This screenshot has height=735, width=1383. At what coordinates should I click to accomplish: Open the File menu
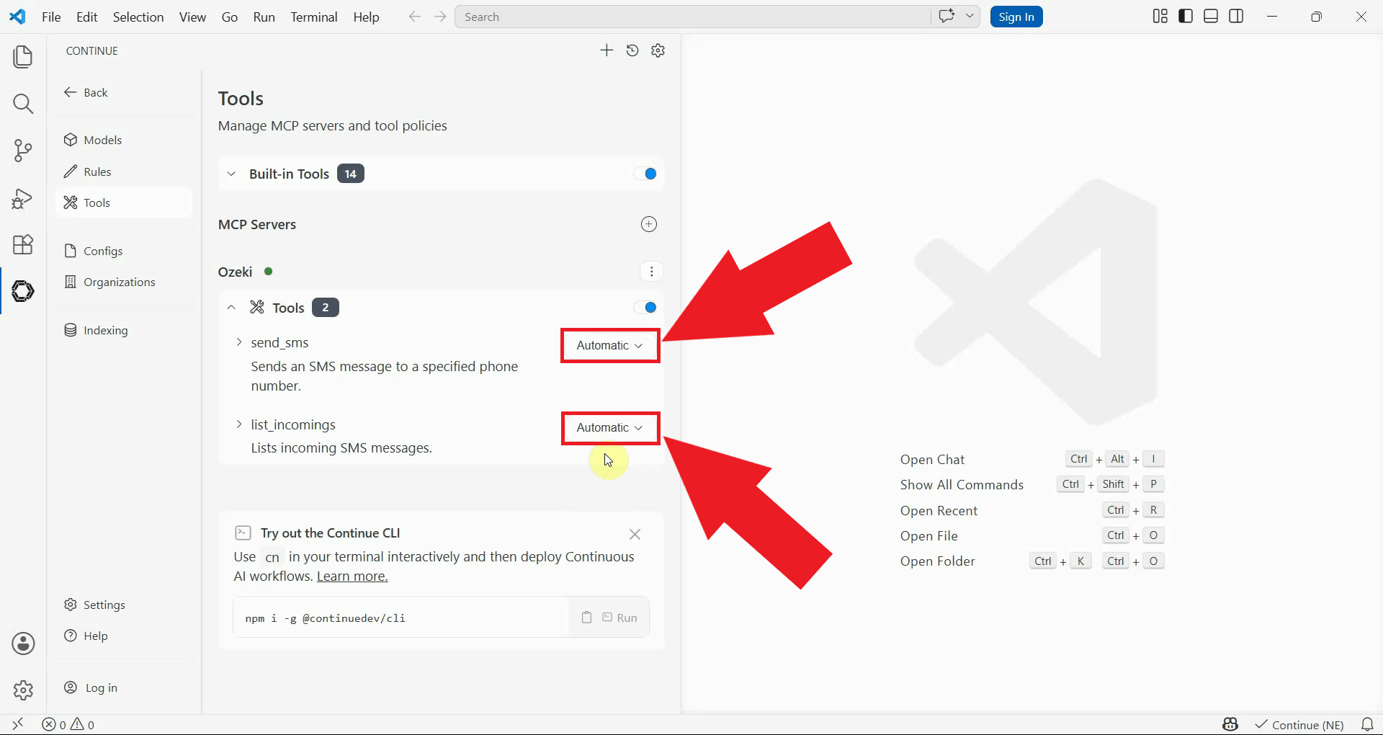pyautogui.click(x=51, y=17)
